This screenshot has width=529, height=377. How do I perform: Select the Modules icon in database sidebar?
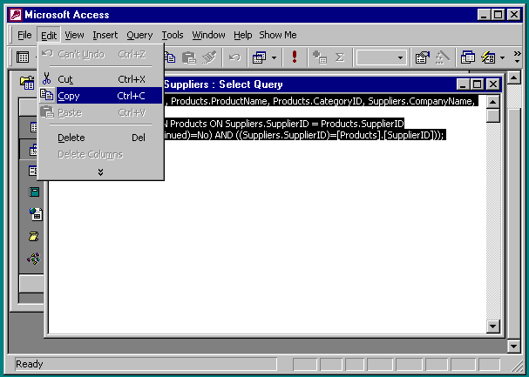coord(34,259)
